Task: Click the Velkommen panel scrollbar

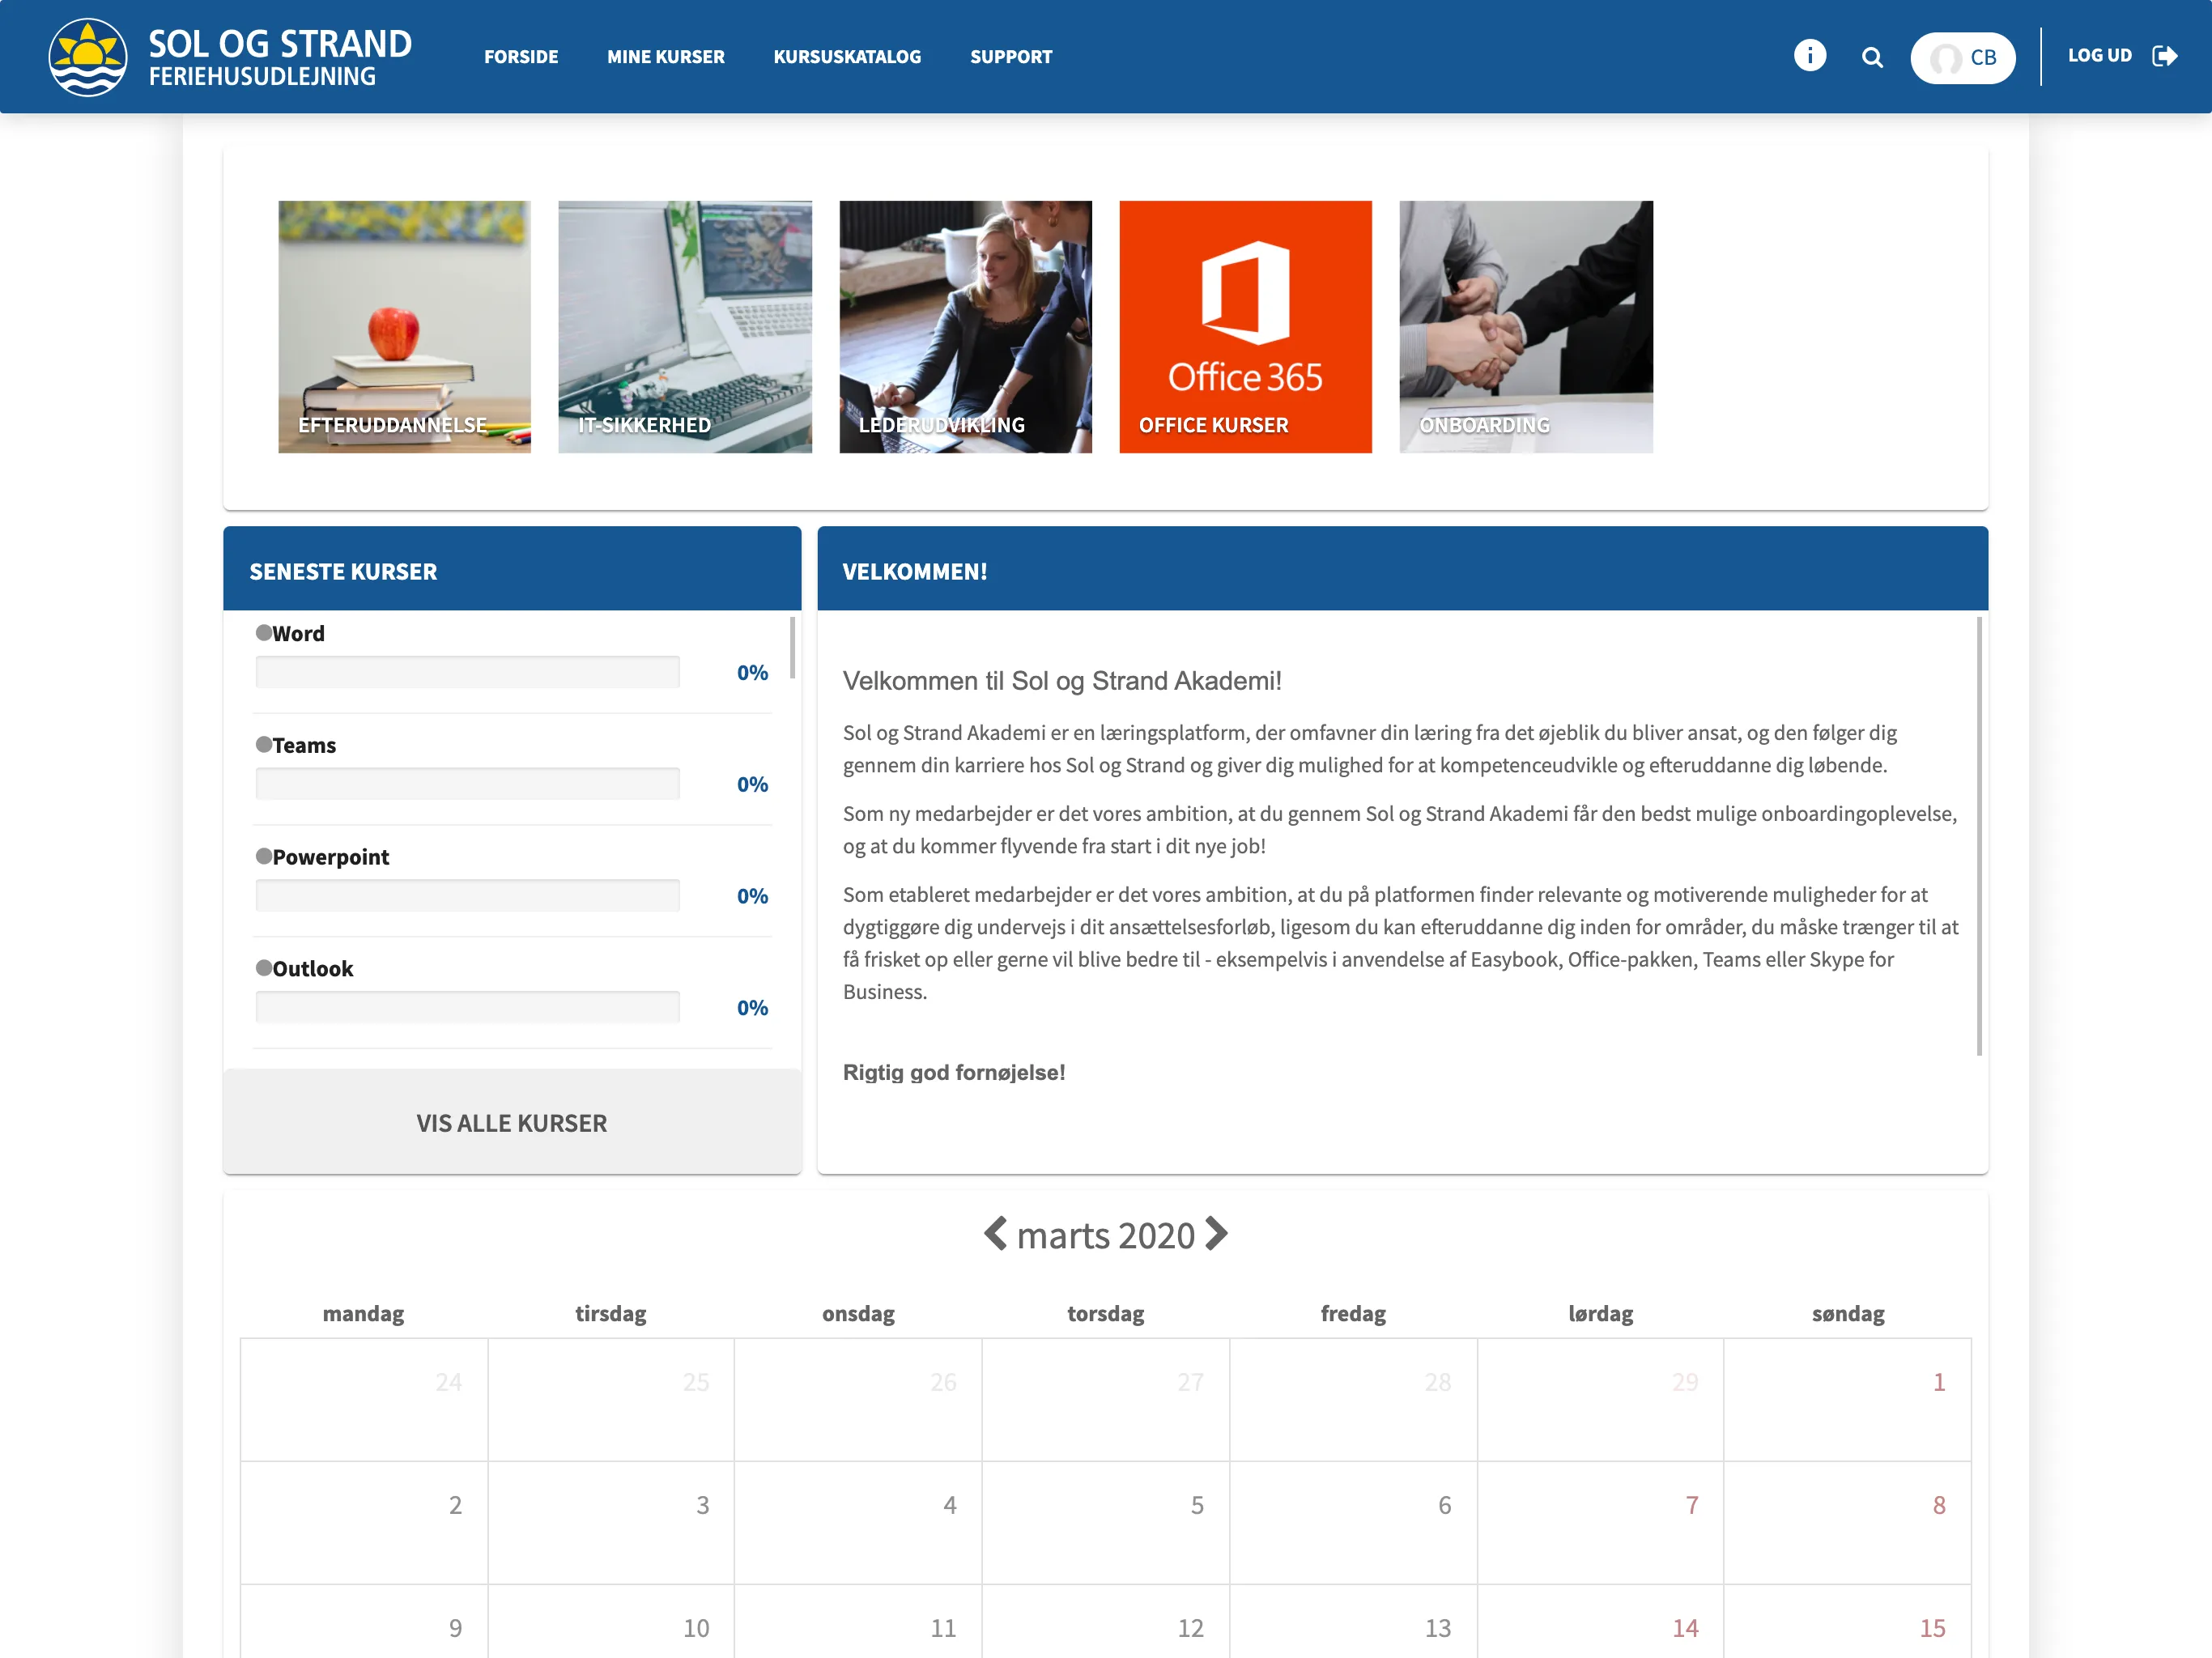Action: [x=1979, y=835]
